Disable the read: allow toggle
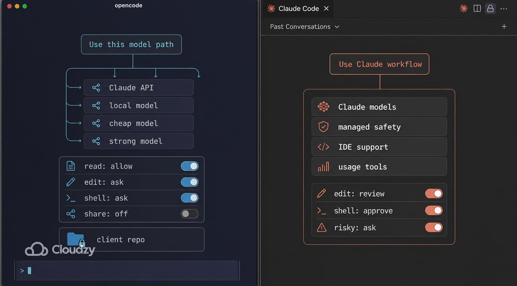Image resolution: width=517 pixels, height=286 pixels. coord(190,166)
